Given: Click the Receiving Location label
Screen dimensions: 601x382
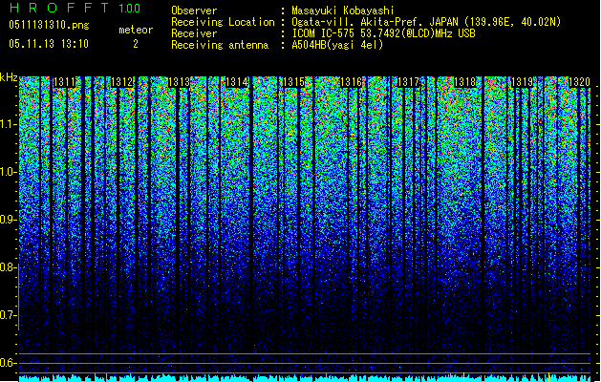Looking at the screenshot, I should (223, 22).
